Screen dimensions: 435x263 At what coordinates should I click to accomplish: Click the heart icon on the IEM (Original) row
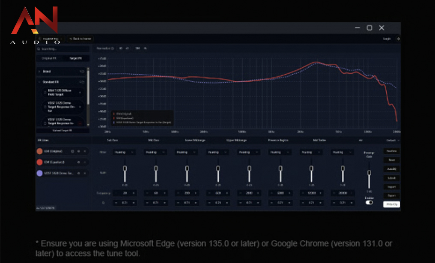pos(72,151)
